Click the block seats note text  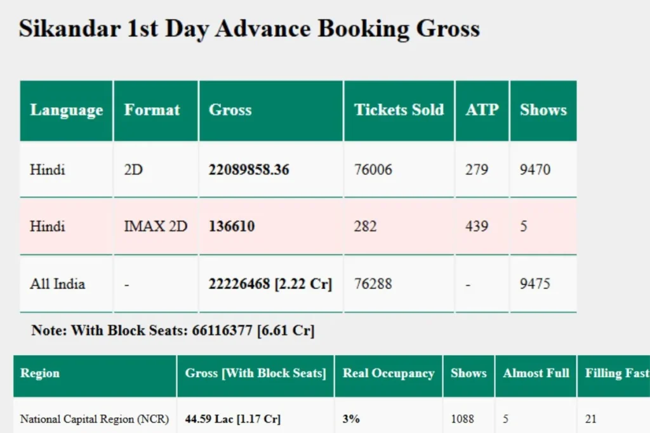pos(173,331)
